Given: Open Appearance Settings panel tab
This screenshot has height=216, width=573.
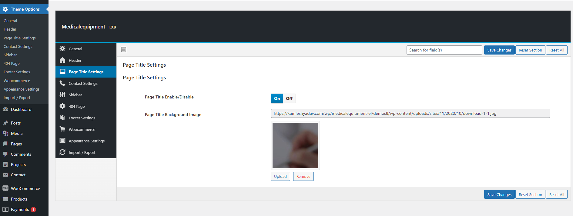Looking at the screenshot, I should (x=86, y=141).
